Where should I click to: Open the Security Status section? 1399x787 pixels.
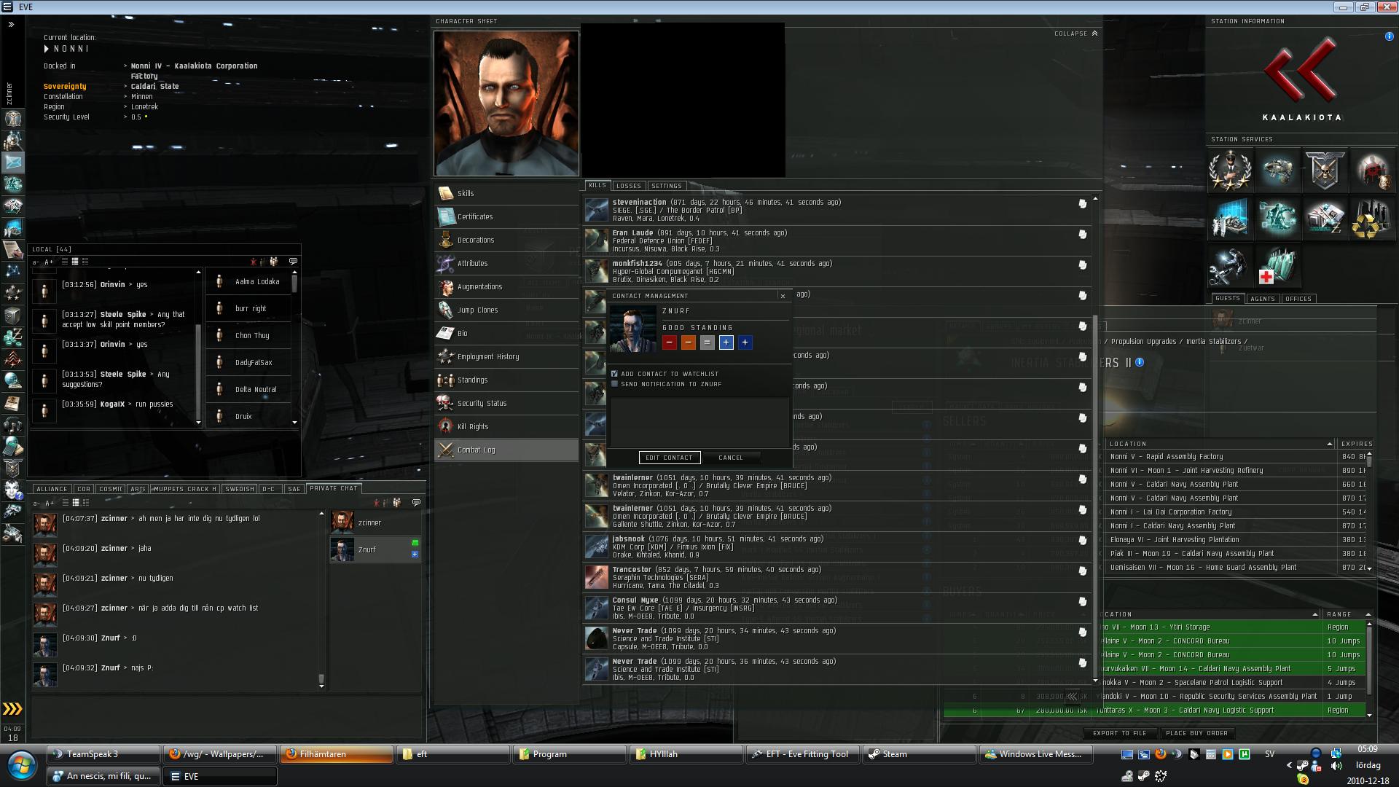click(x=481, y=403)
